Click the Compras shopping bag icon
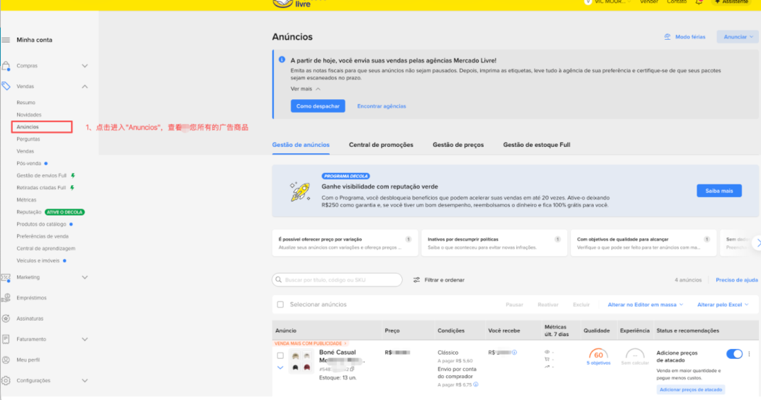This screenshot has width=761, height=400. (x=6, y=66)
